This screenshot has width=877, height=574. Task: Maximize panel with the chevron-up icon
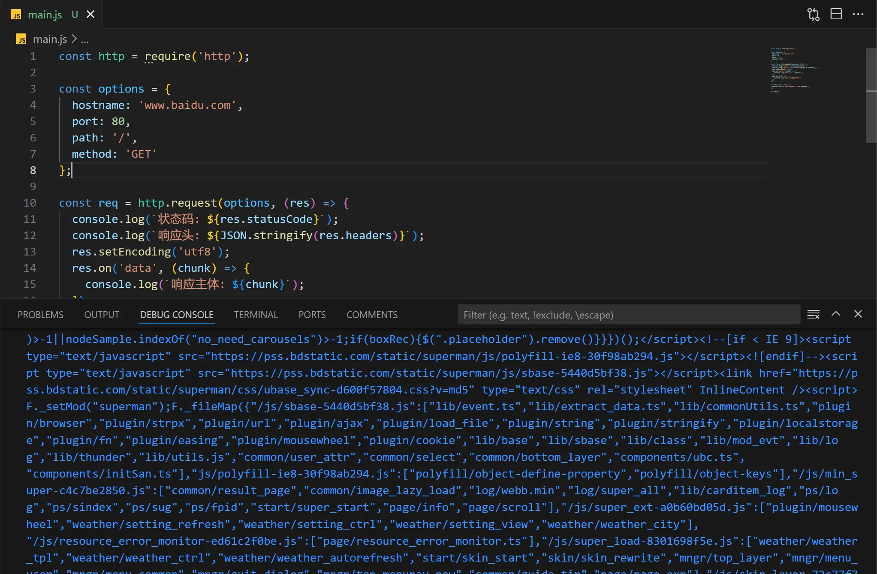[x=836, y=314]
